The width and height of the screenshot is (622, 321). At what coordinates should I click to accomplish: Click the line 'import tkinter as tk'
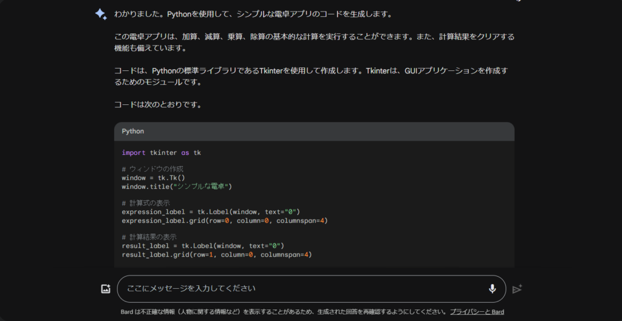point(162,152)
